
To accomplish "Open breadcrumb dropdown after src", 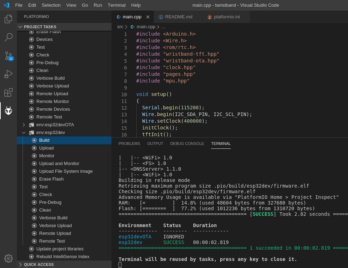I will 126,27.
